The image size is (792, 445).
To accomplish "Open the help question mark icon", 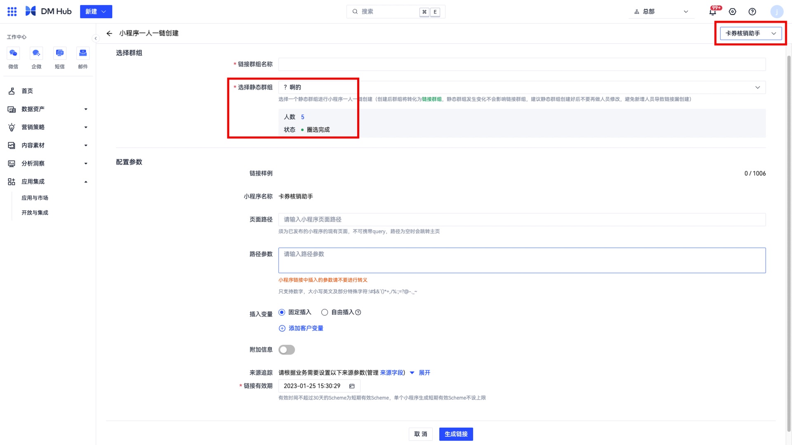I will pos(752,12).
